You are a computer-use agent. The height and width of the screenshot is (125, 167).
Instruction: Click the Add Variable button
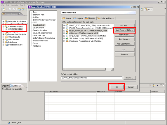coord(124,35)
